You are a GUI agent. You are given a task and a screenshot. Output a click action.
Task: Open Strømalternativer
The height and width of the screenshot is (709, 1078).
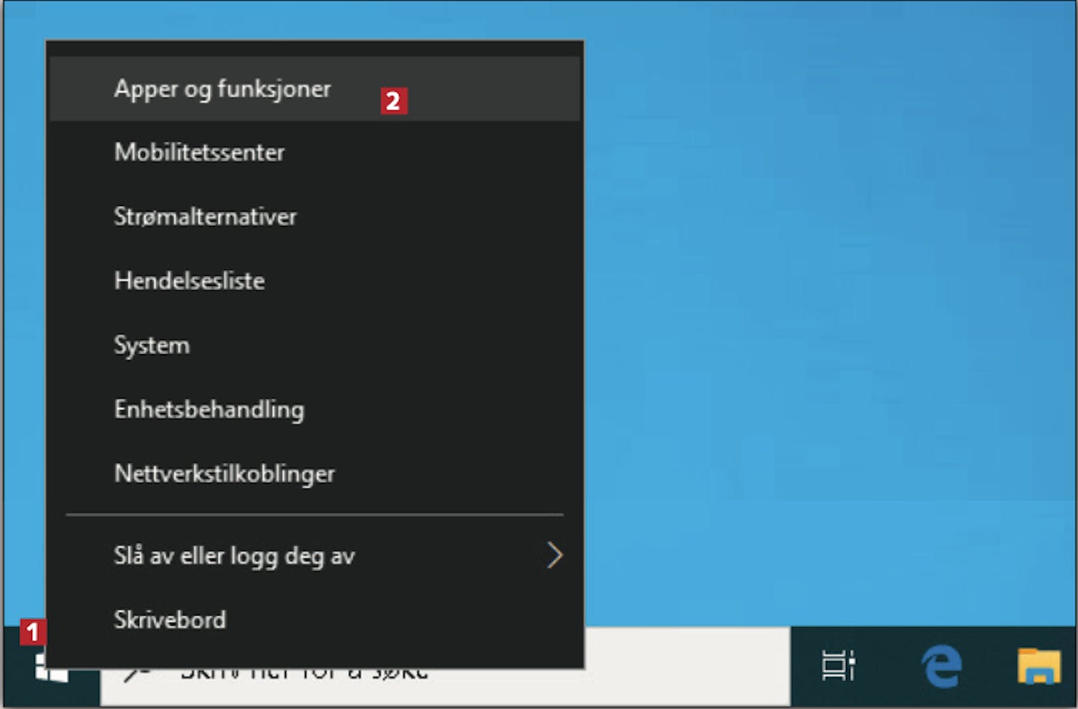coord(315,216)
